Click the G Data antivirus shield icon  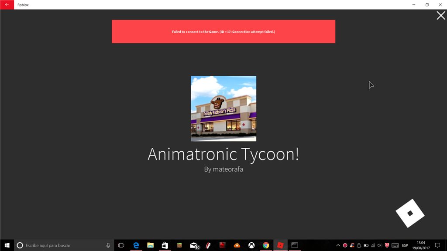point(387,245)
